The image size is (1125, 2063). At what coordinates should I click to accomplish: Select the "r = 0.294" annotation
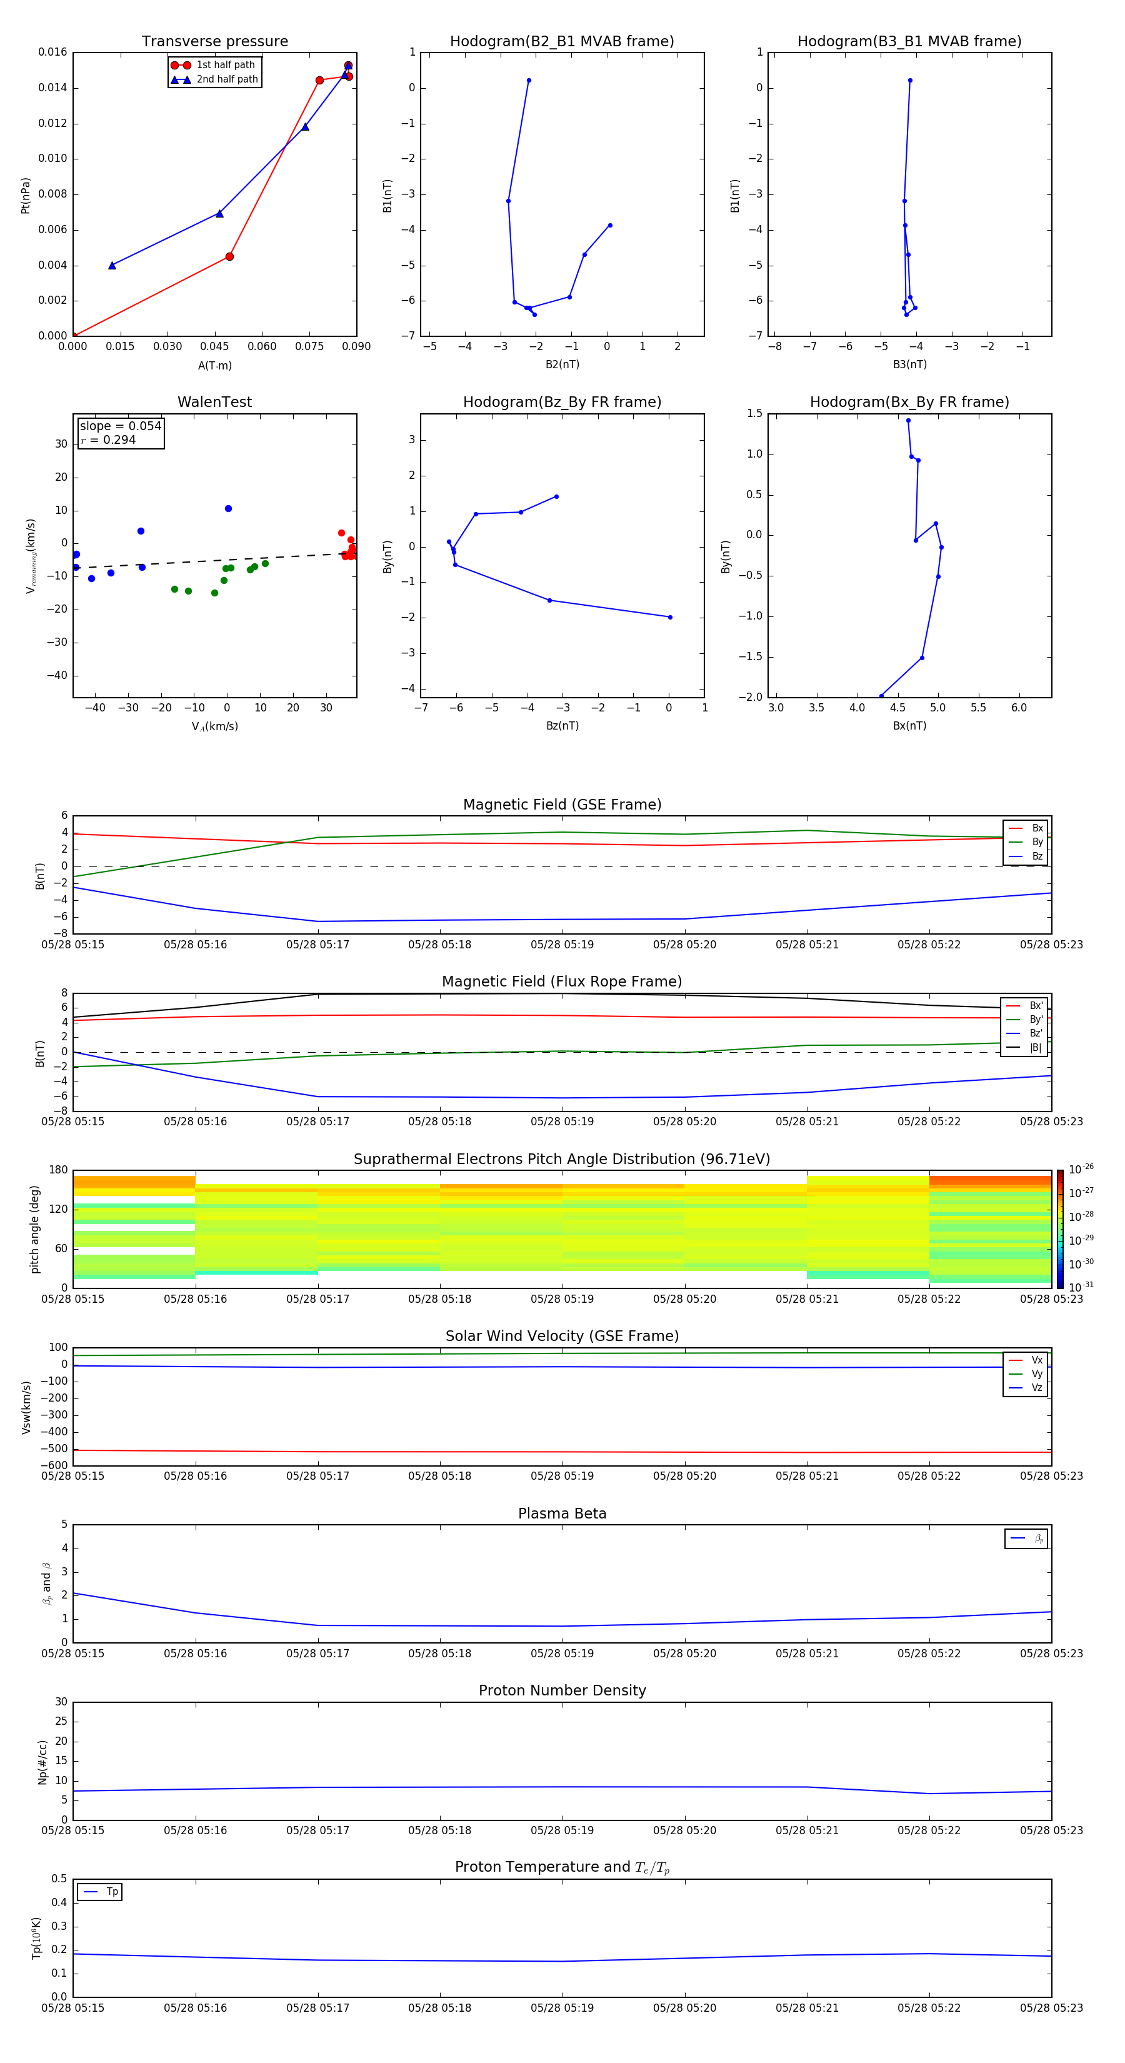pos(108,439)
